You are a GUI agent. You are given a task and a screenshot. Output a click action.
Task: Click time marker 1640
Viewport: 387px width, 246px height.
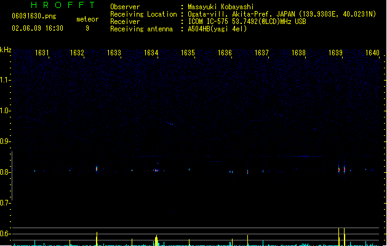[x=372, y=53]
